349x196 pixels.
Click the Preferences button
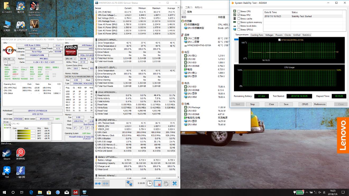pos(320,104)
